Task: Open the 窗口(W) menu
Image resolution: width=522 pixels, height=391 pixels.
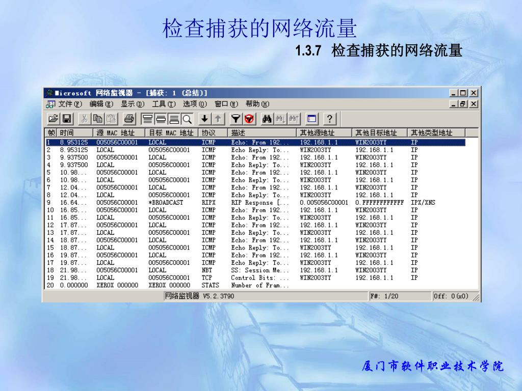Action: [x=226, y=104]
